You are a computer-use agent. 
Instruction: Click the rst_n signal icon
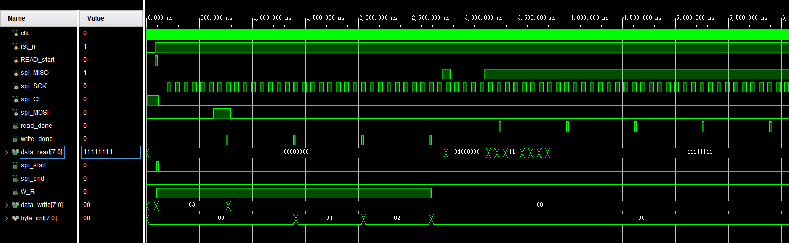(15, 46)
